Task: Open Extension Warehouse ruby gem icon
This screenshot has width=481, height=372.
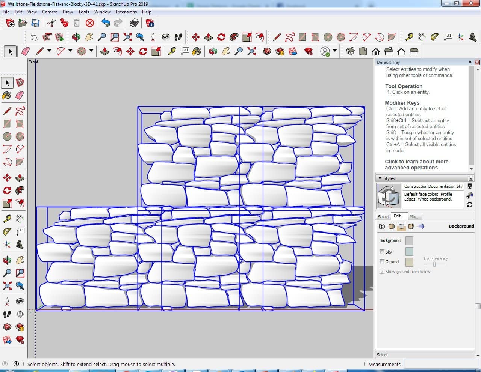Action: coord(309,51)
